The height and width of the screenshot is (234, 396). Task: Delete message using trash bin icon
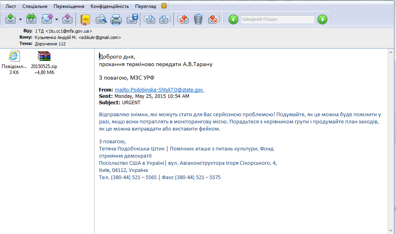(x=198, y=19)
